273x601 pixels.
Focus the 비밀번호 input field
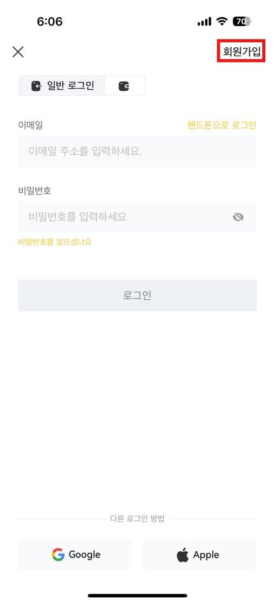click(x=137, y=217)
